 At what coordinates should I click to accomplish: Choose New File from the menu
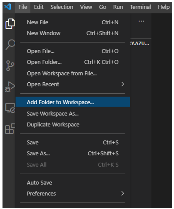coord(73,22)
